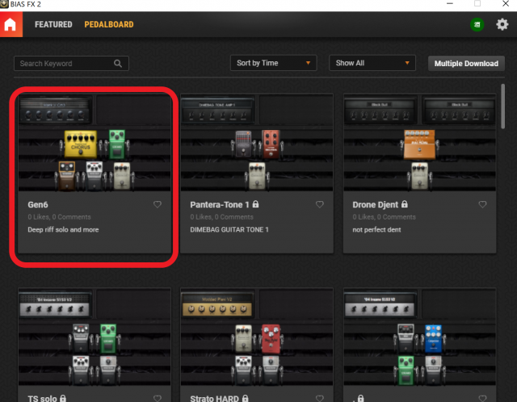The height and width of the screenshot is (402, 517).
Task: Like the Drone Djent heart icon
Action: point(482,204)
